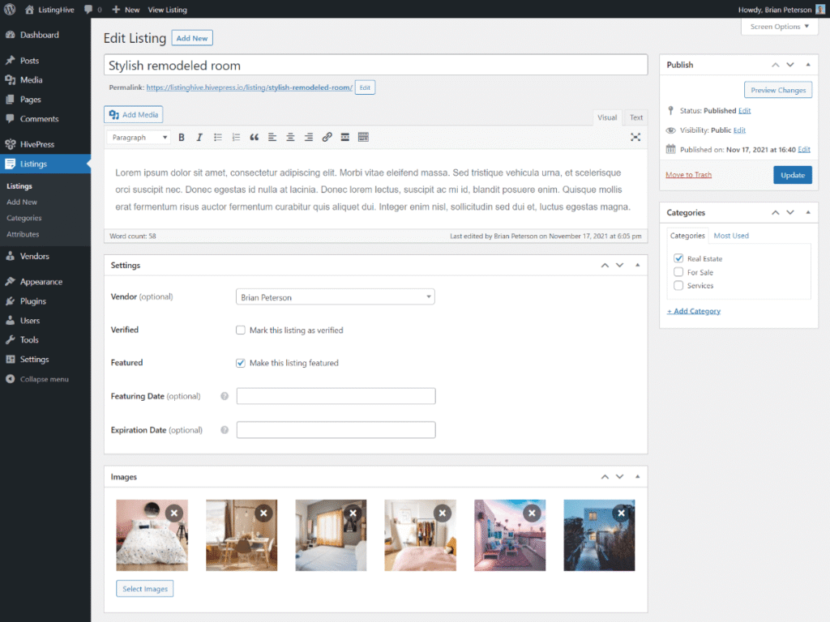Uncheck Make this listing featured

tap(241, 363)
